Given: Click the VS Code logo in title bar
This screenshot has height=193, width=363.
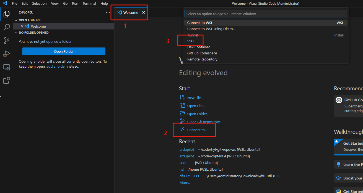Looking at the screenshot, I should 5,3.
